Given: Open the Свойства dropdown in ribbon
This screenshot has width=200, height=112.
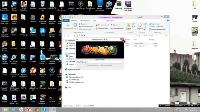Looking at the screenshot, I should [x=140, y=30].
